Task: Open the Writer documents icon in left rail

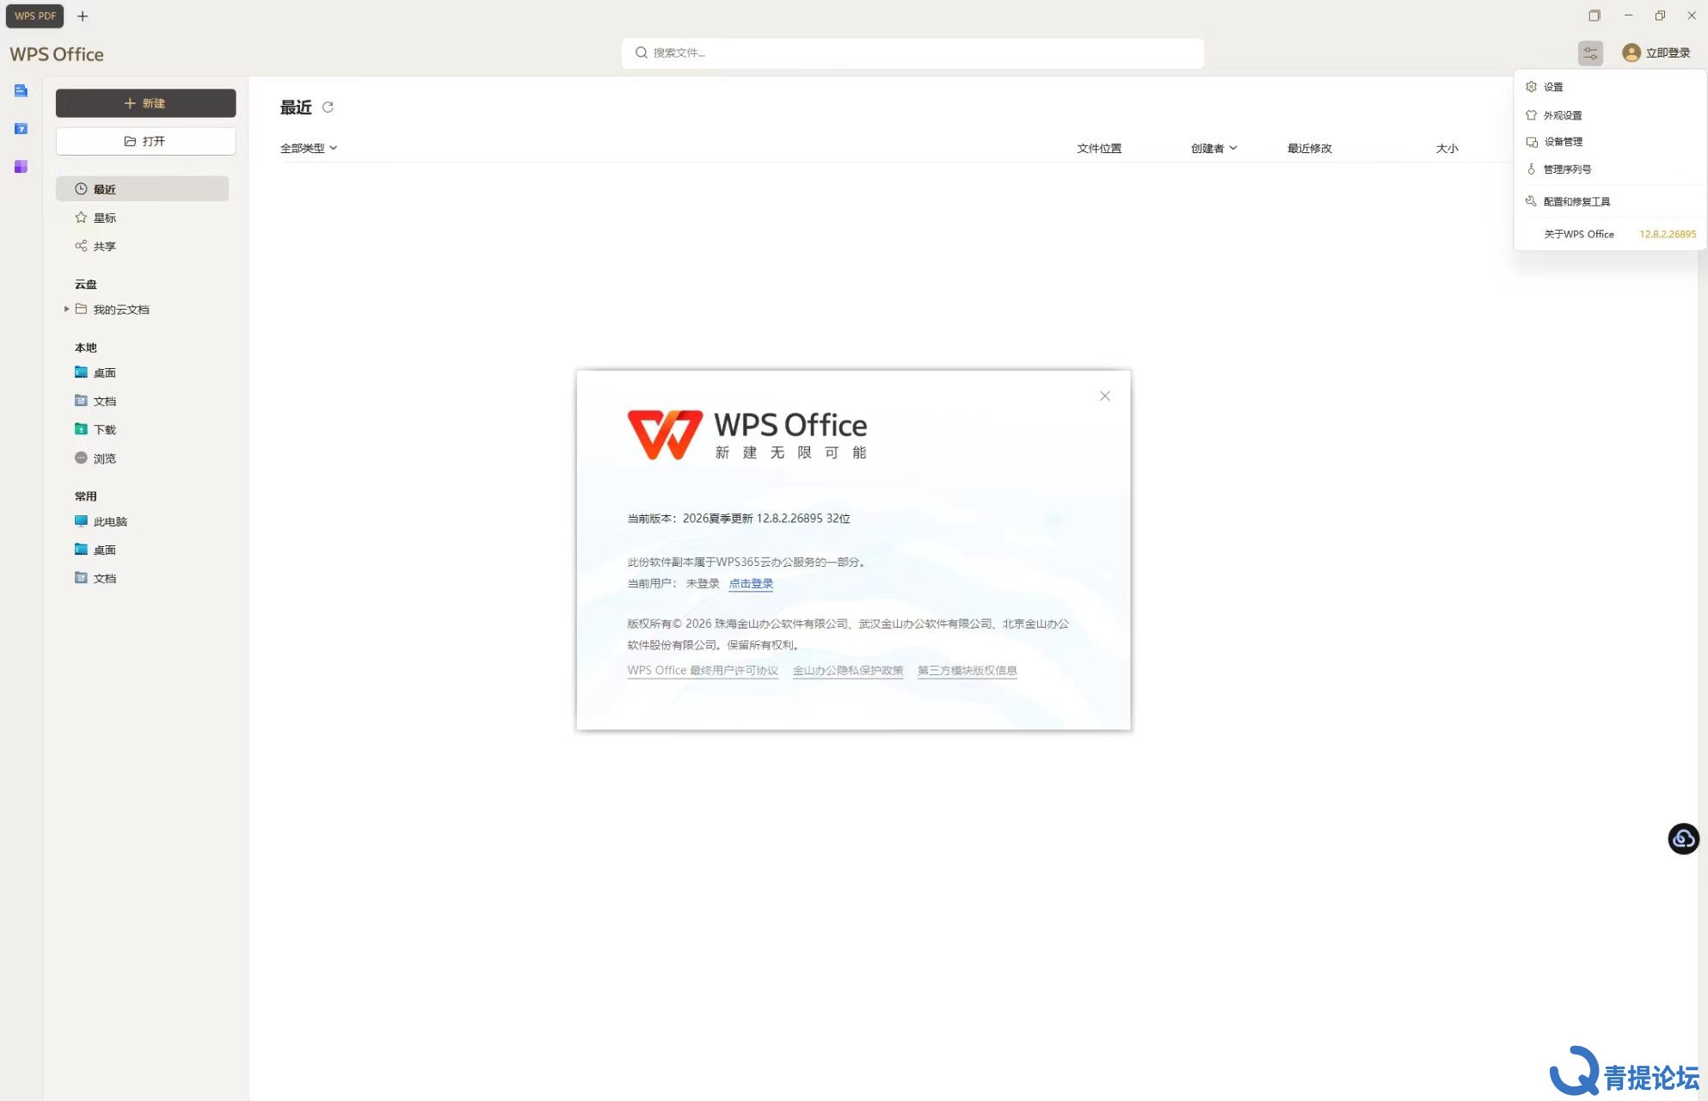Action: pos(21,90)
